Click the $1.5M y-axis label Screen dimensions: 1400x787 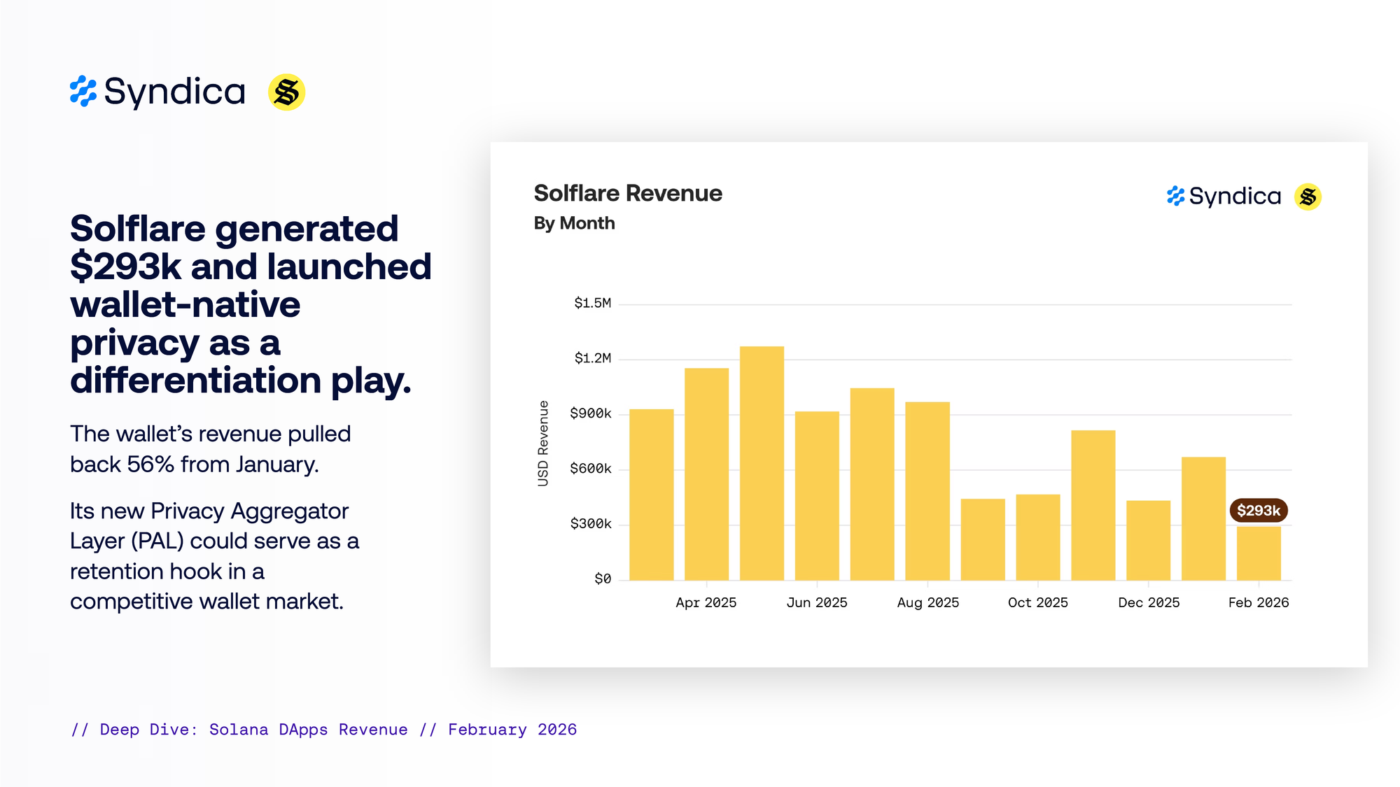click(592, 303)
